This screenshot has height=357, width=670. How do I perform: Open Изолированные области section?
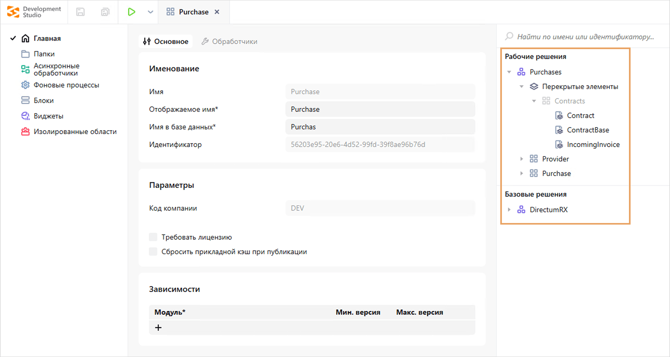coord(75,132)
